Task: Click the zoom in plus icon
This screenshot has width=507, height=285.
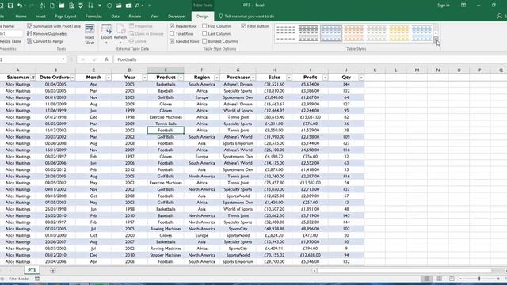Action: tap(498, 279)
